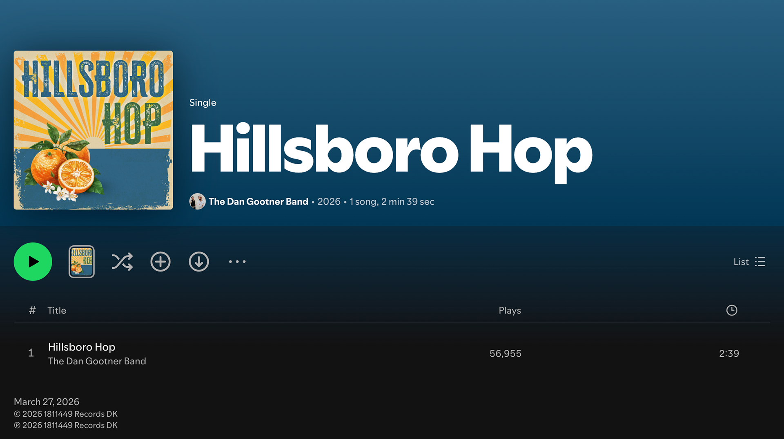Add Hillsboro Hop to your library
The width and height of the screenshot is (784, 439).
pos(160,262)
